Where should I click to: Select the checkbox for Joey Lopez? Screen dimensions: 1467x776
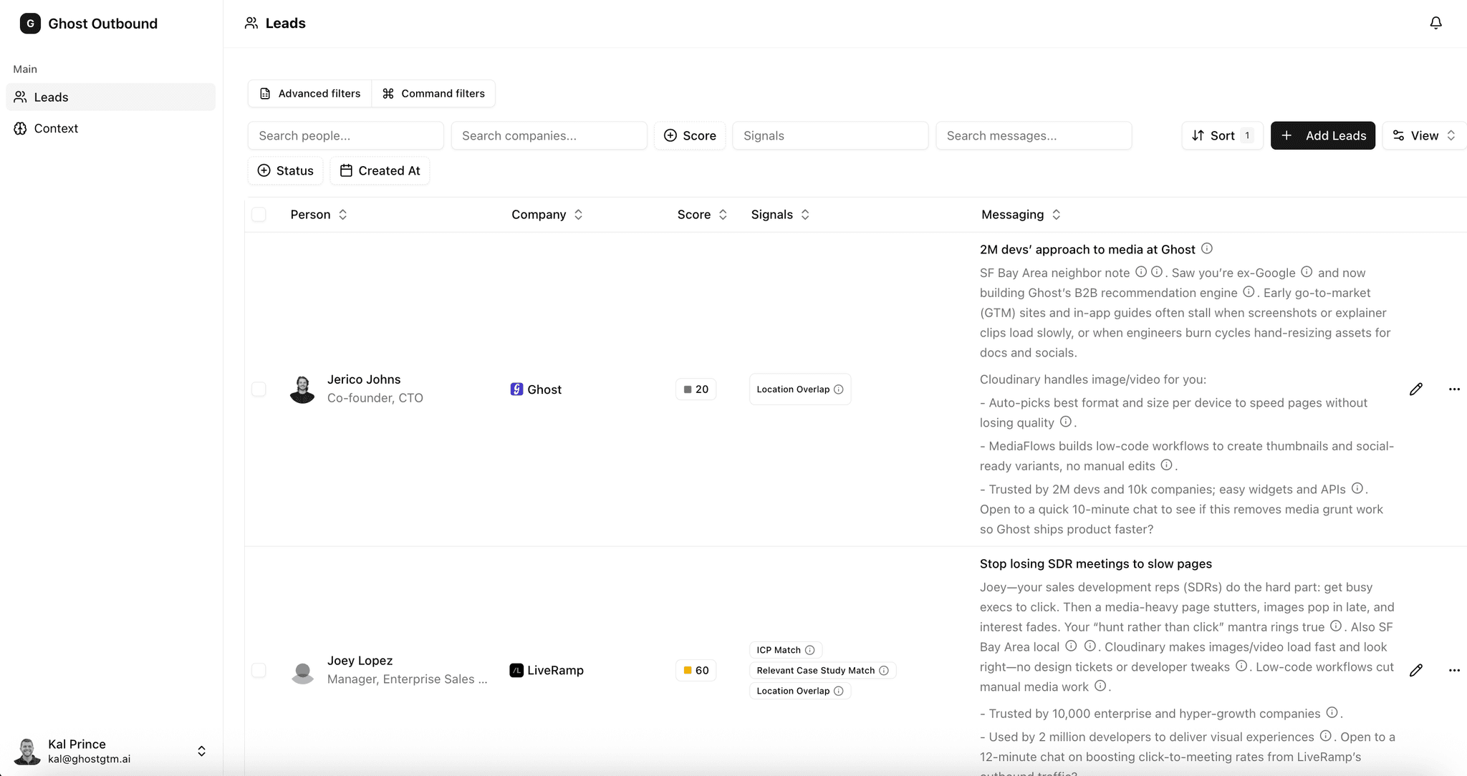point(259,671)
